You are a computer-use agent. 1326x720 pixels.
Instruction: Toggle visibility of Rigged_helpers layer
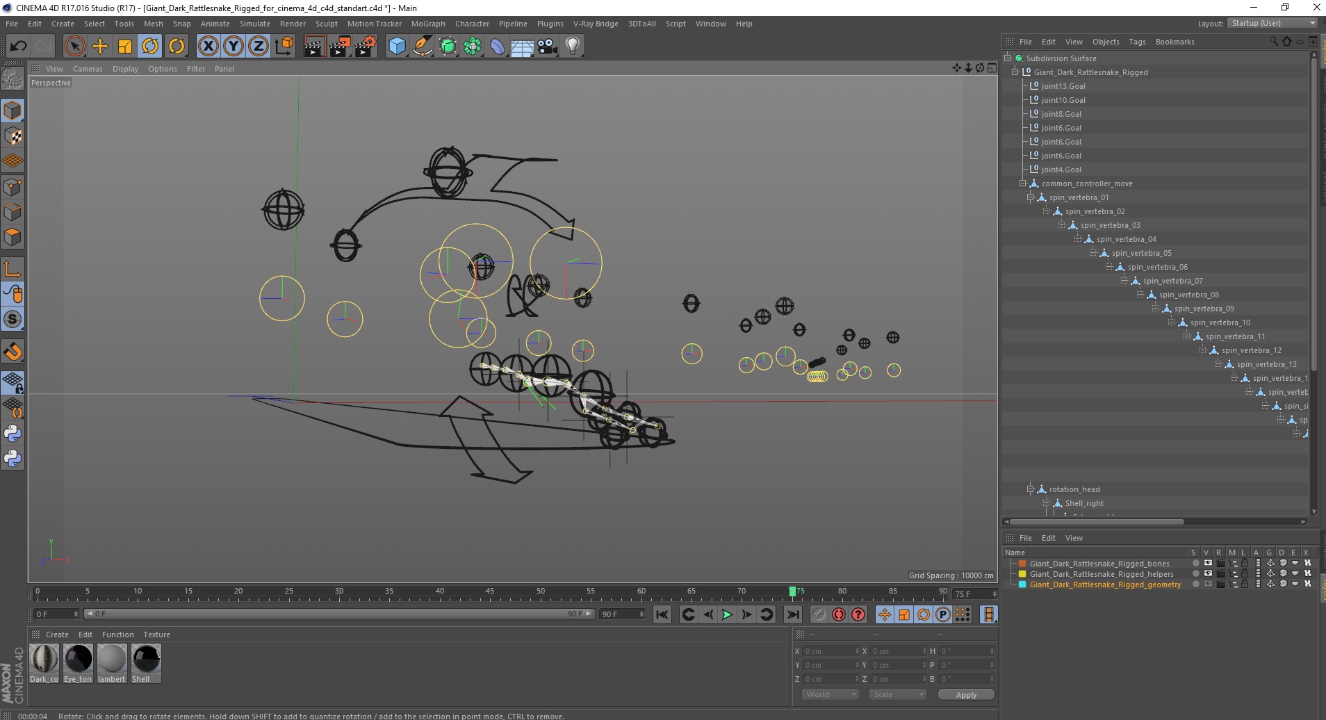tap(1208, 574)
